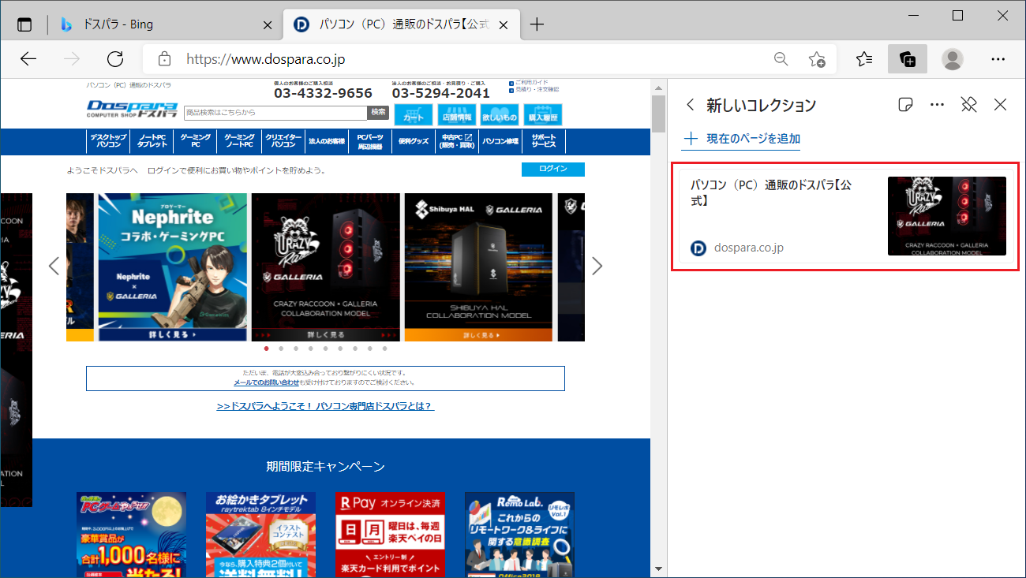
Task: Go back from the 新しいコレクション view
Action: pos(691,105)
